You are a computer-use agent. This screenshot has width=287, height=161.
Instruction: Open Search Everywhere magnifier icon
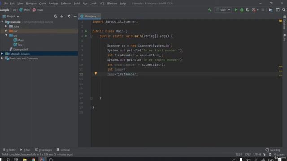(284, 10)
